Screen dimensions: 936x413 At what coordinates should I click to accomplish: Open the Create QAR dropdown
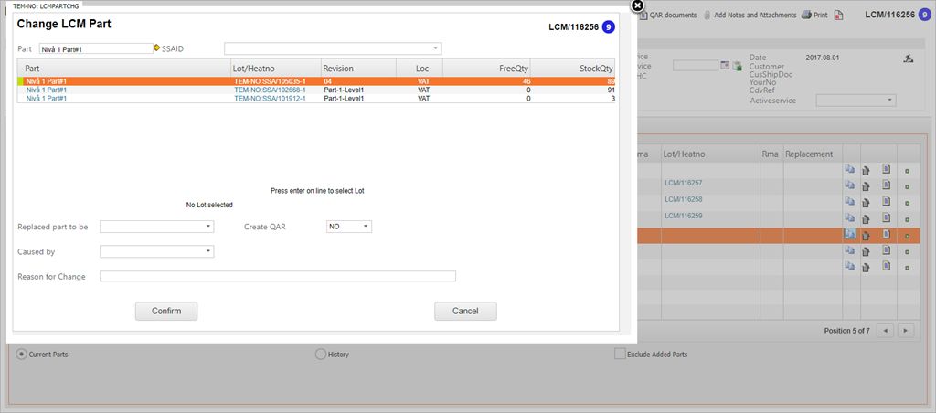(349, 226)
